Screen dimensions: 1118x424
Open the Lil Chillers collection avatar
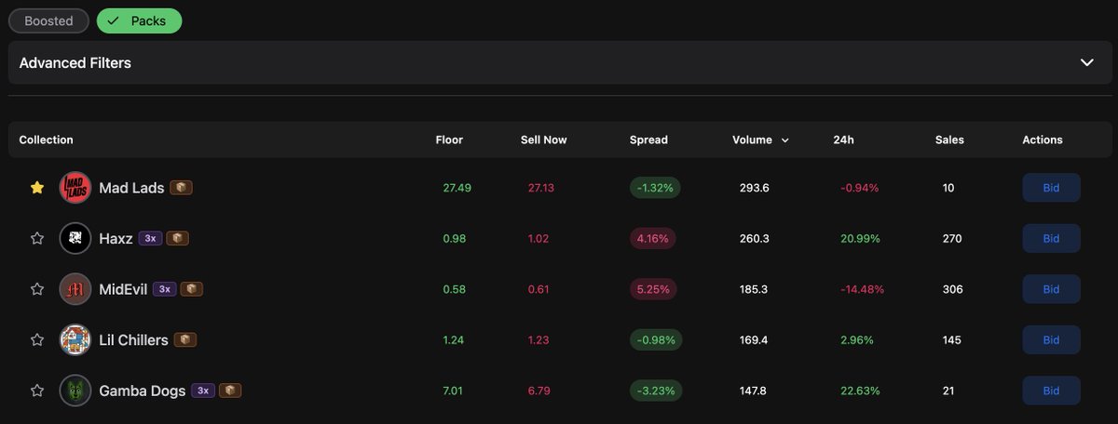(75, 340)
